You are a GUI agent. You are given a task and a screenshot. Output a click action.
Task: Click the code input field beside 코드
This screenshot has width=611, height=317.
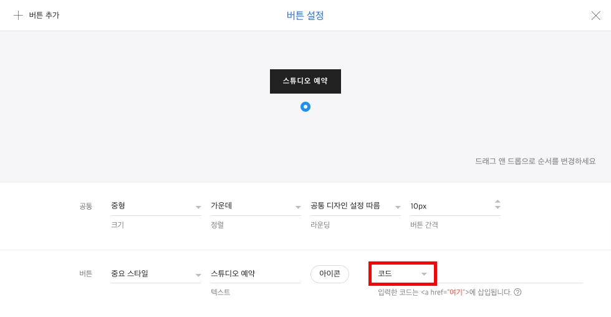click(510, 274)
